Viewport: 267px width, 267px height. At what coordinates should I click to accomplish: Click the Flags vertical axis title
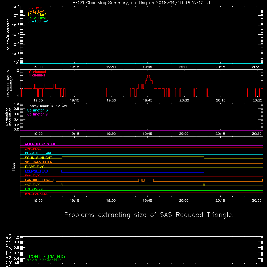13,167
